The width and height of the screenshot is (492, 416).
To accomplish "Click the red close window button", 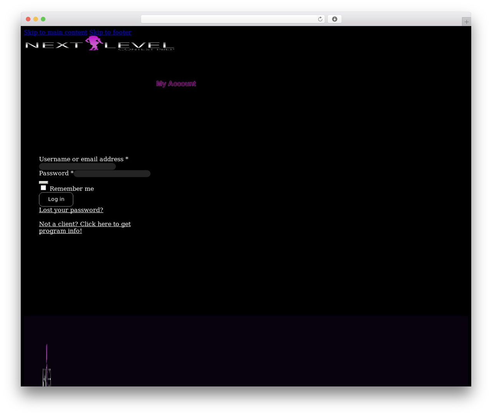I will coord(28,19).
